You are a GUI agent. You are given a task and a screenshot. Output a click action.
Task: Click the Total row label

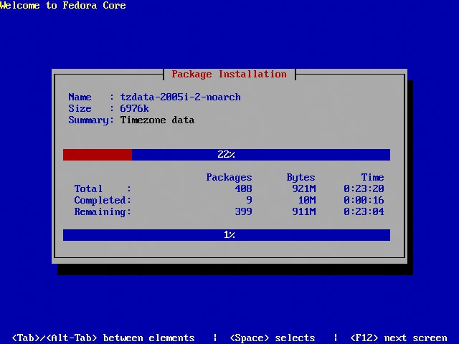[x=88, y=188]
